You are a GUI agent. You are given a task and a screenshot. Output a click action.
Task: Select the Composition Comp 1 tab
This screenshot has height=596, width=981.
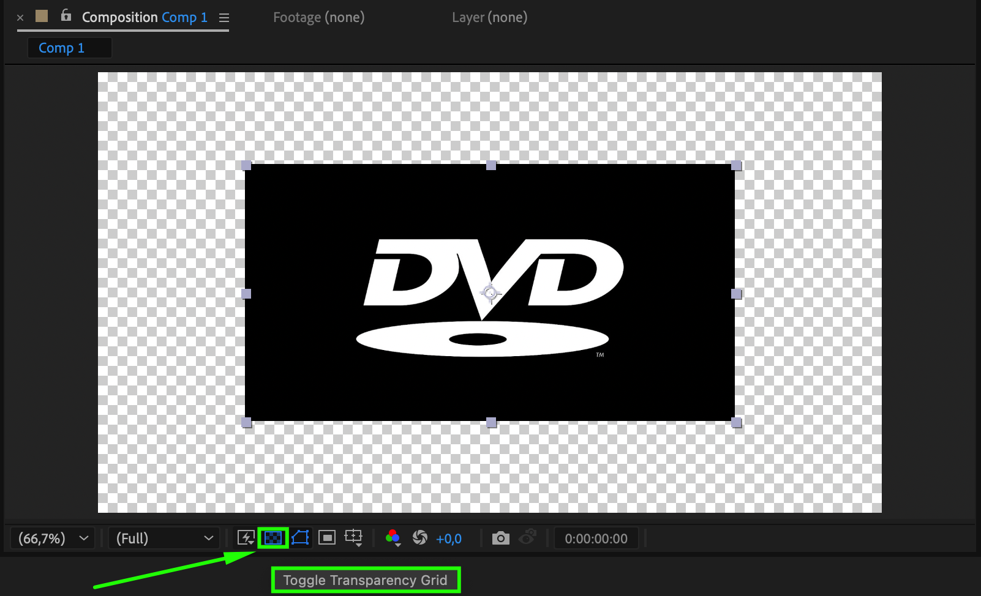coord(145,17)
